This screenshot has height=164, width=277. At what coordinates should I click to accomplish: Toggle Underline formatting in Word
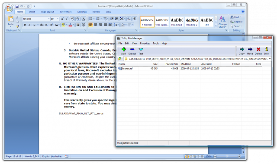pyautogui.click(x=34, y=25)
